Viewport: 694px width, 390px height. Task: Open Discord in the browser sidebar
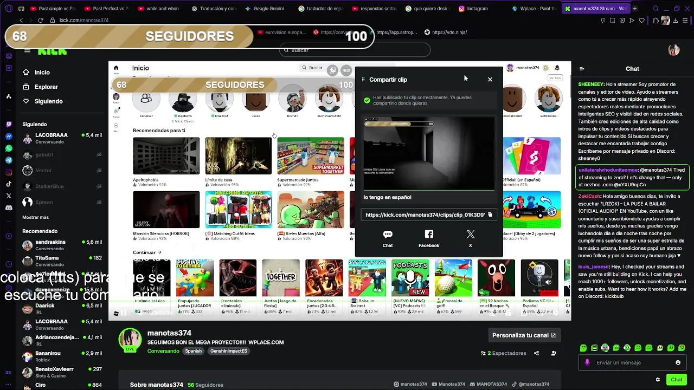9,207
